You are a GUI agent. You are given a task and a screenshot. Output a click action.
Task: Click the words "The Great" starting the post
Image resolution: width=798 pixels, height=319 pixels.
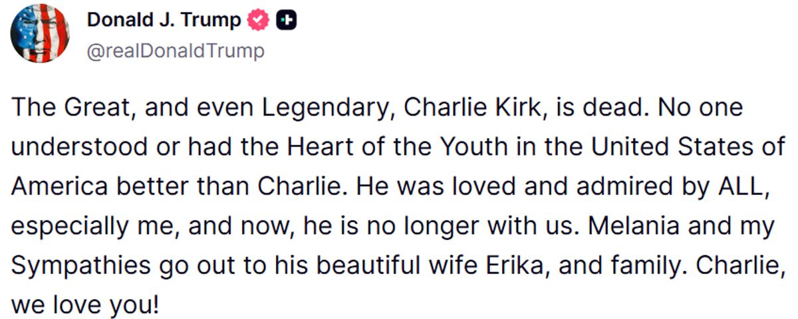(61, 108)
